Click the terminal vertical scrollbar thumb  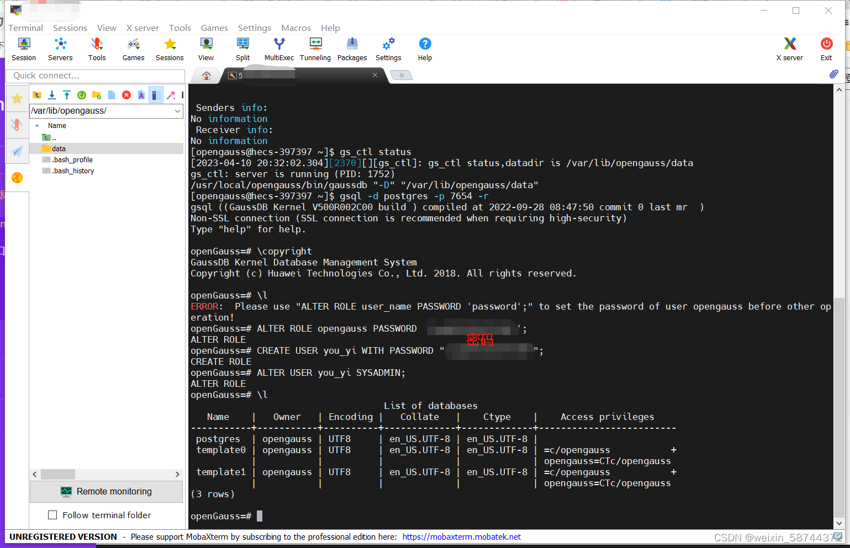tap(839, 408)
